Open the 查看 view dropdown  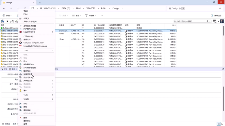[x=78, y=16]
